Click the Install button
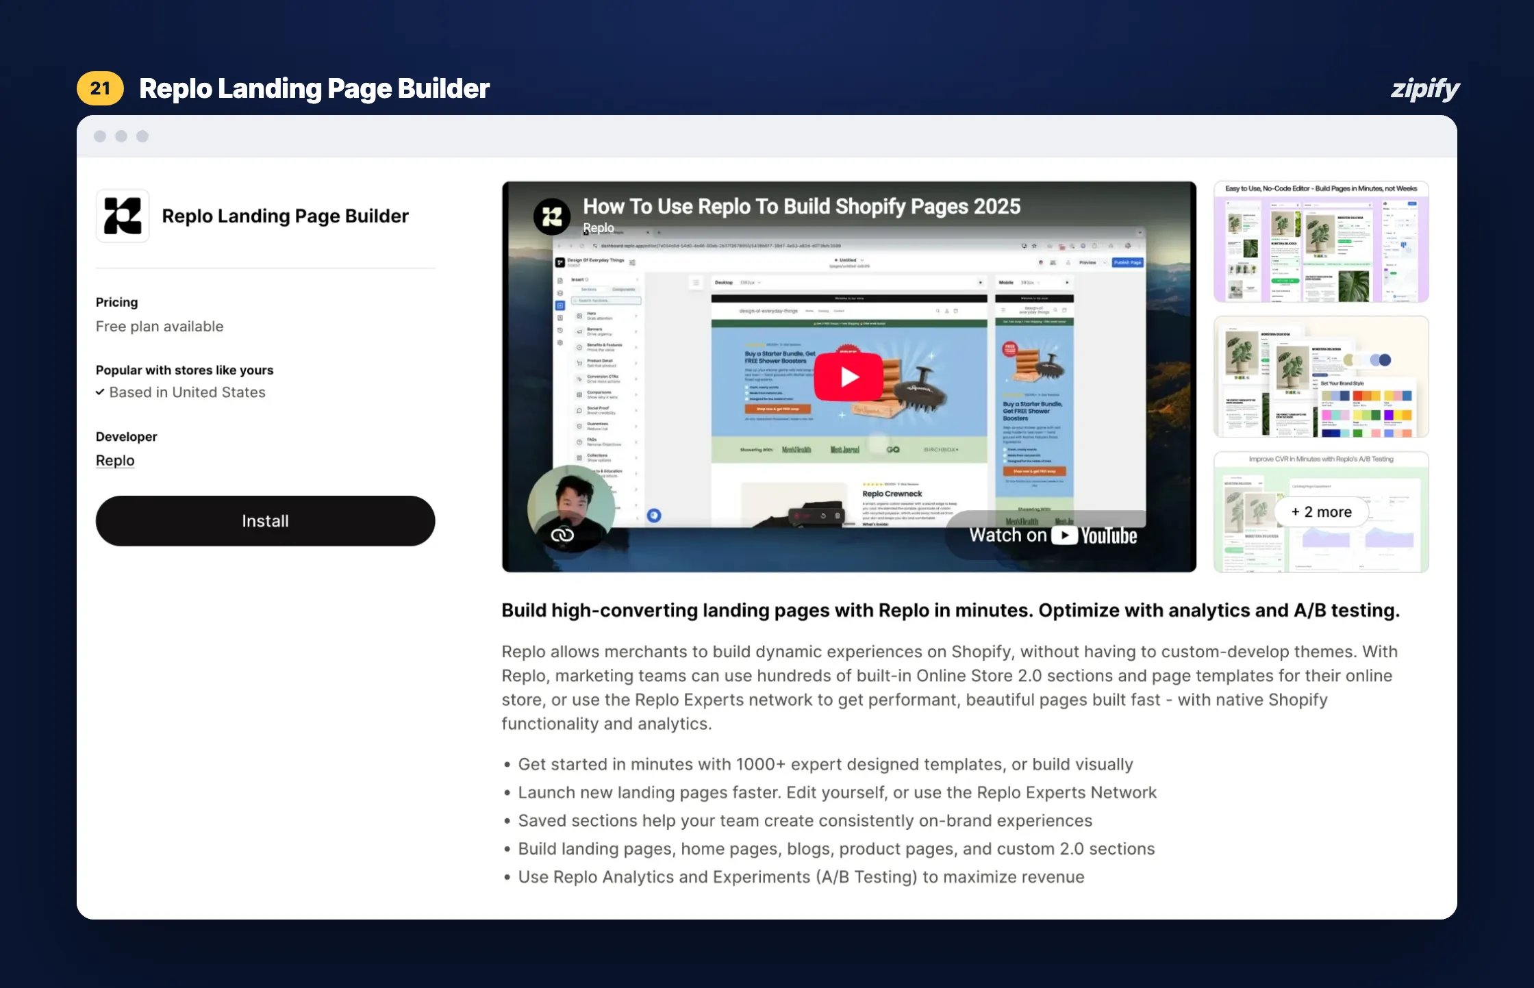The image size is (1534, 988). (x=265, y=521)
